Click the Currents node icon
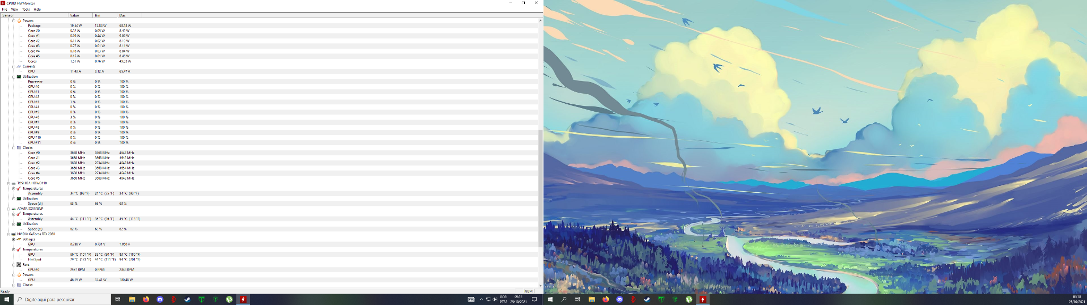Viewport: 1087px width, 305px height. pyautogui.click(x=19, y=66)
